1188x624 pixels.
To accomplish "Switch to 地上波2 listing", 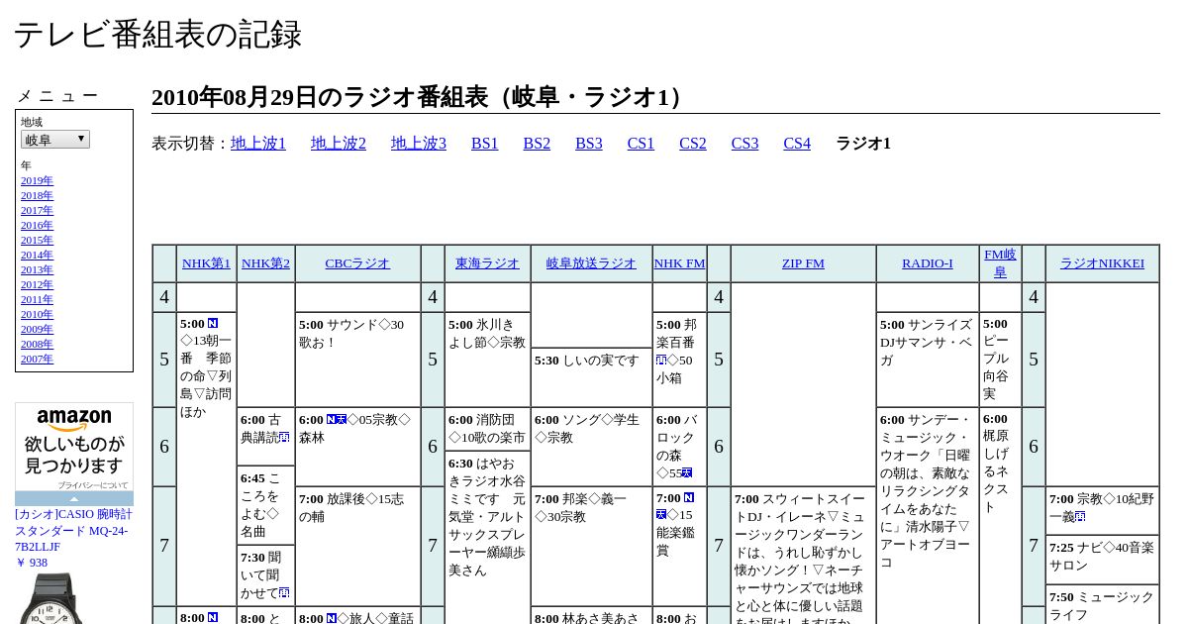I will (339, 144).
